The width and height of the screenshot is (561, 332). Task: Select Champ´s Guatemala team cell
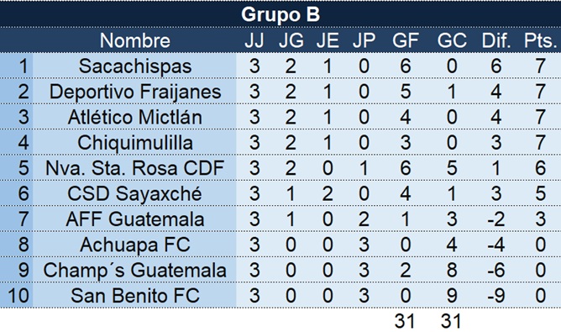[x=135, y=270]
